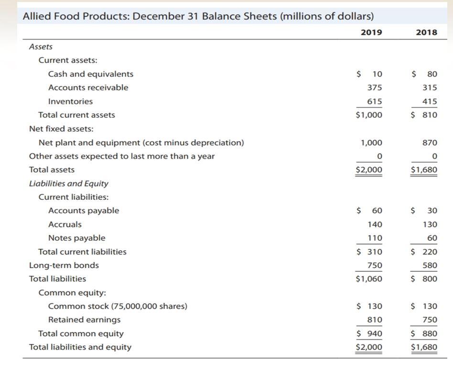Viewport: 453px width, 391px height.
Task: Select the Cash and equivalents row
Action: pos(90,73)
